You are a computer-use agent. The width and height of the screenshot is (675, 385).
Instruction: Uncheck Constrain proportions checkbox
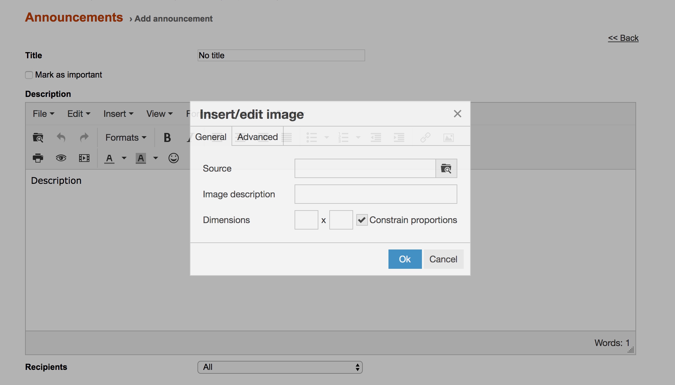[x=362, y=220]
